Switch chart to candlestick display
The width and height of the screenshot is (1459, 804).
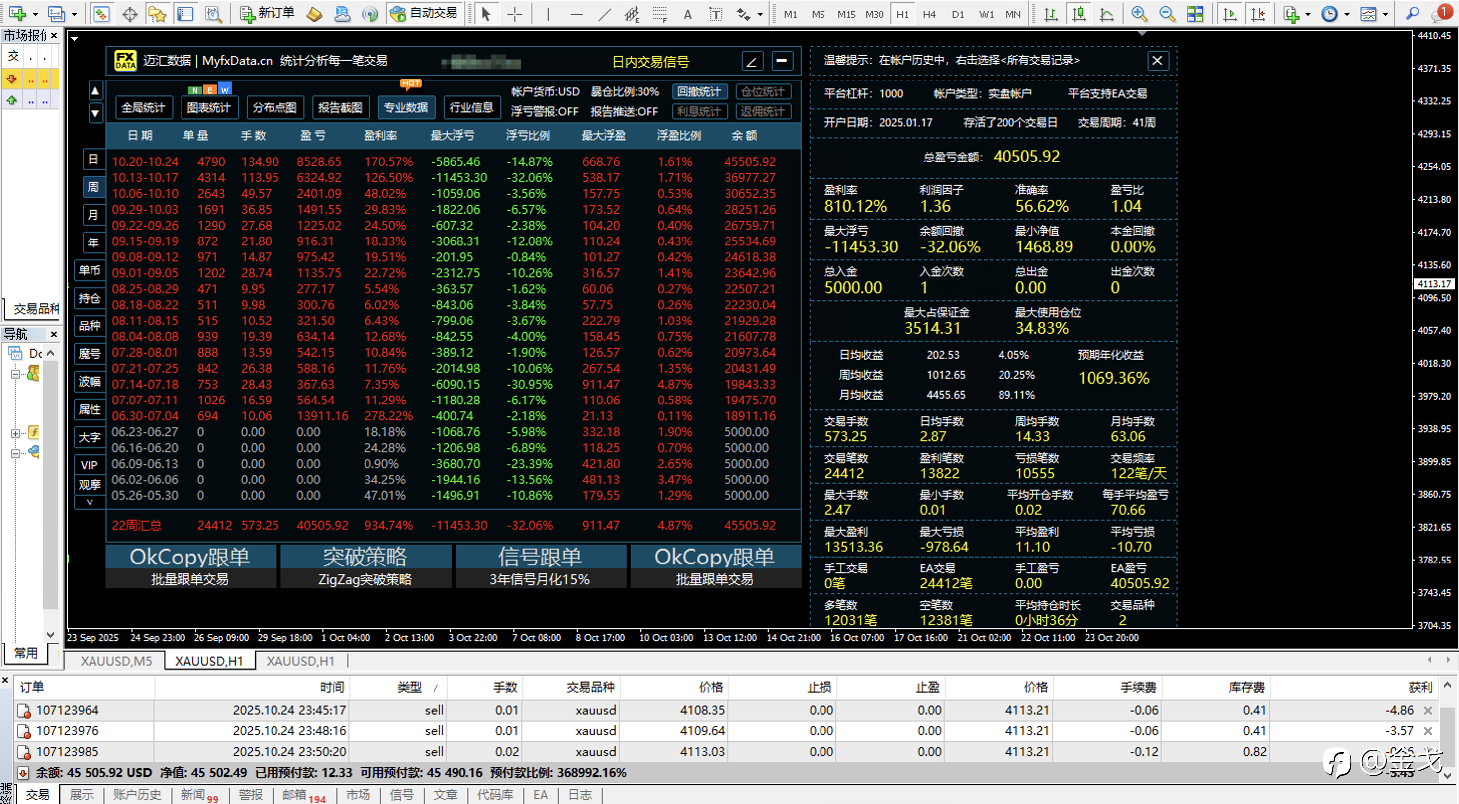click(x=1079, y=14)
